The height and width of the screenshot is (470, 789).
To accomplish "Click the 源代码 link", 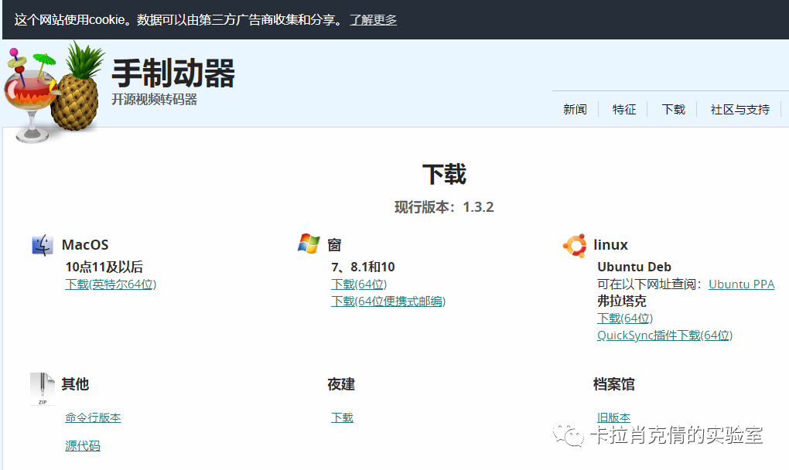I will coord(82,445).
